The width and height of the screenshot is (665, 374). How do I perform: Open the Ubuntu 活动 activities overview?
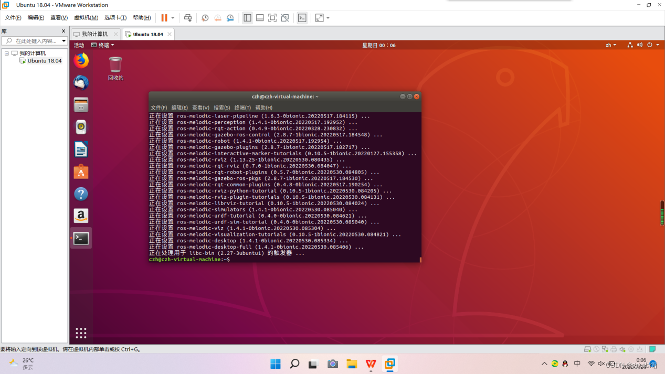(x=79, y=45)
